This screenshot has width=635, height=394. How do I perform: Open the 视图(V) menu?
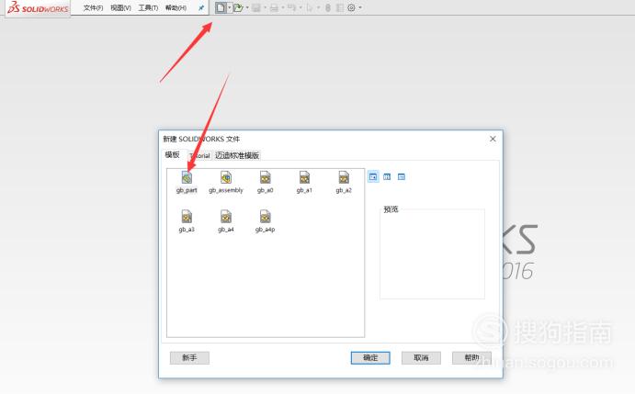pyautogui.click(x=120, y=7)
